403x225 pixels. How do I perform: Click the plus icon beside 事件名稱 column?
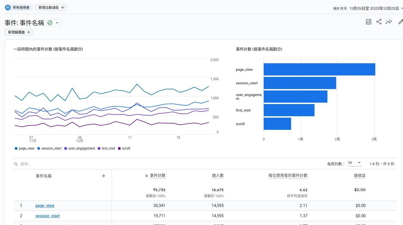tap(103, 176)
